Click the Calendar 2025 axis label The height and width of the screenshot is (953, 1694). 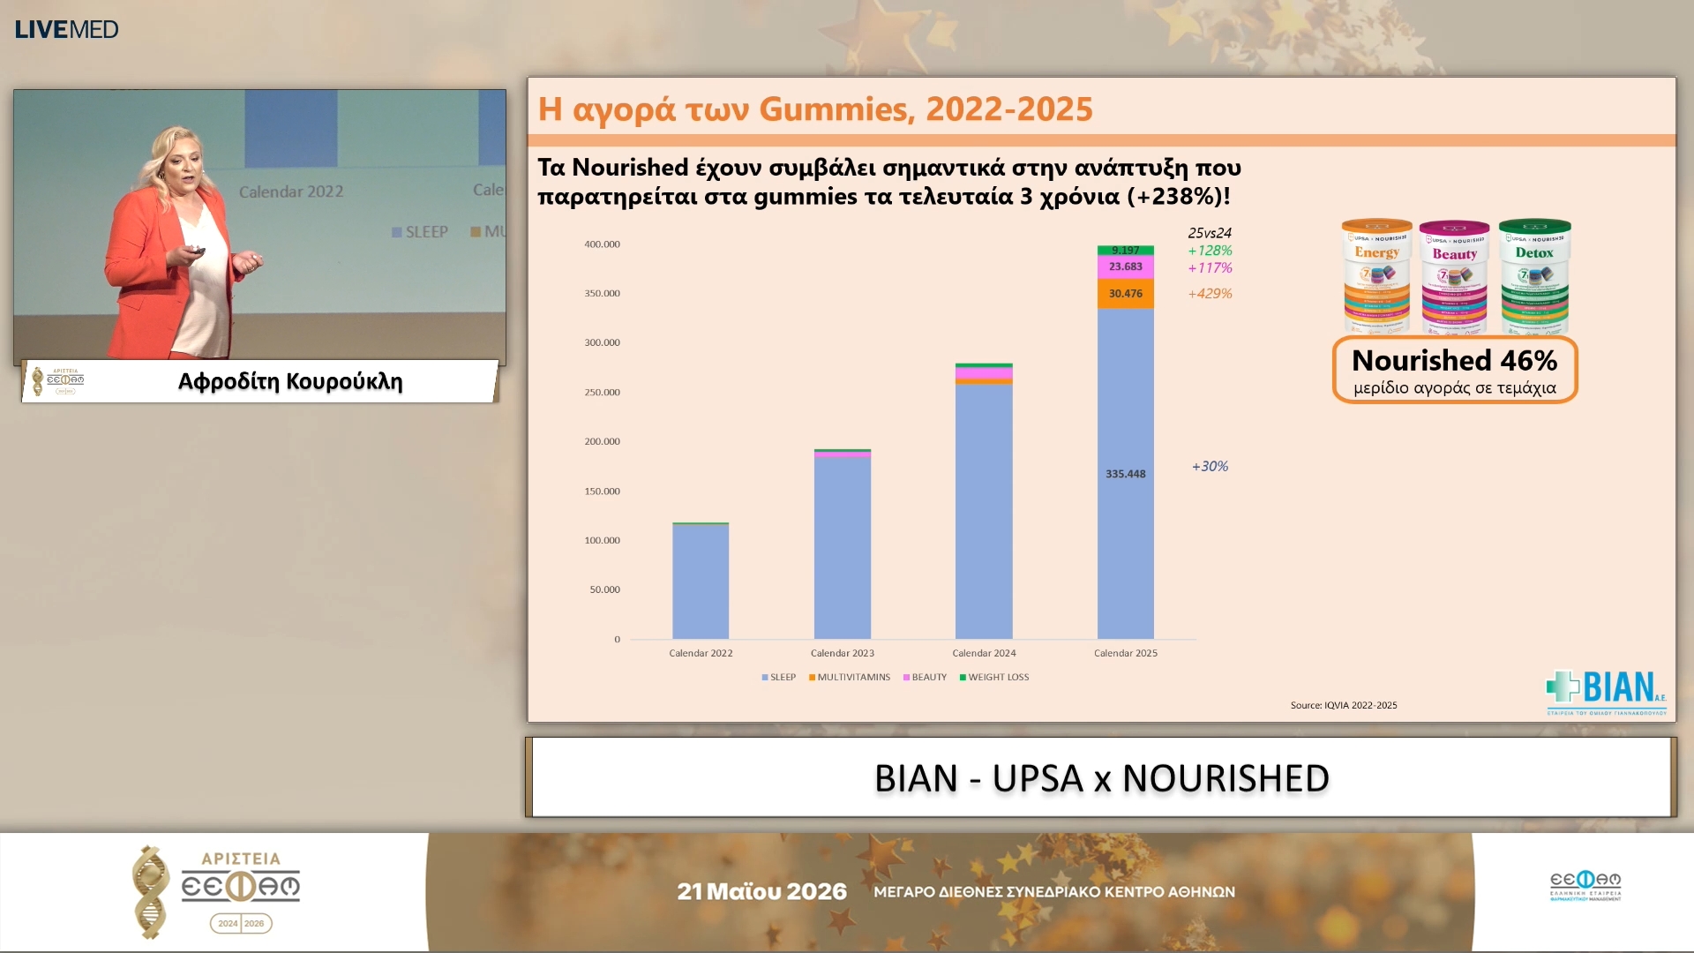[1126, 654]
